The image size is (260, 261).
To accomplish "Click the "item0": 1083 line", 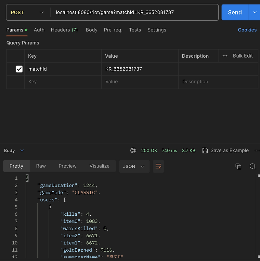I will tap(80, 221).
